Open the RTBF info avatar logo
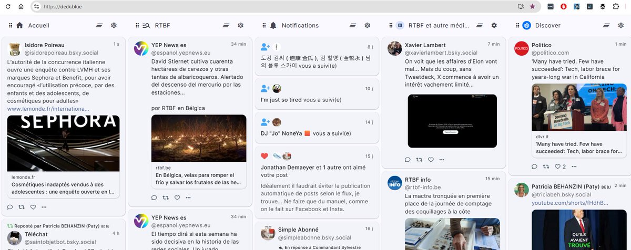Viewport: 631px width, 250px height. (x=394, y=183)
